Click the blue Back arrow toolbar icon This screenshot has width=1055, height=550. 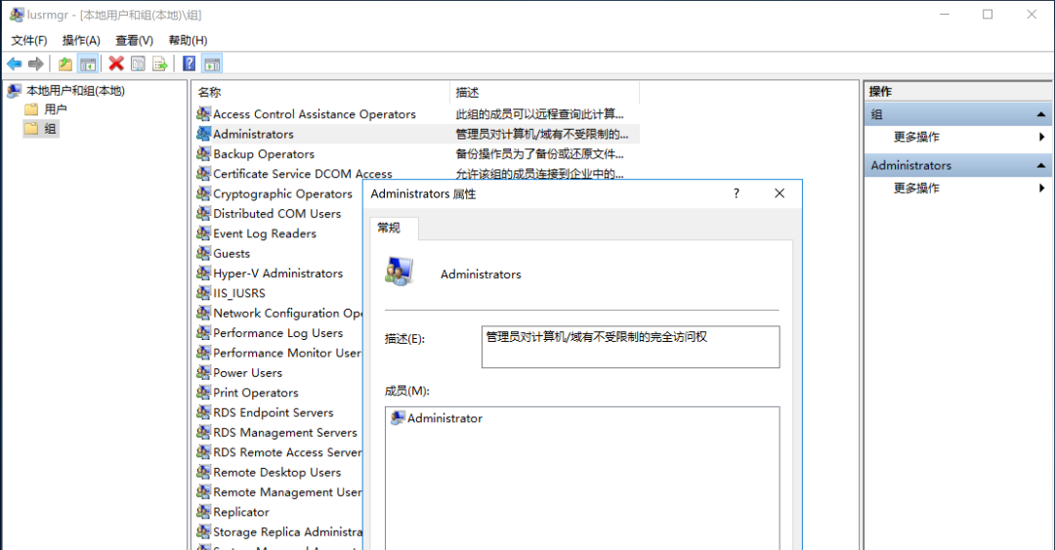14,63
